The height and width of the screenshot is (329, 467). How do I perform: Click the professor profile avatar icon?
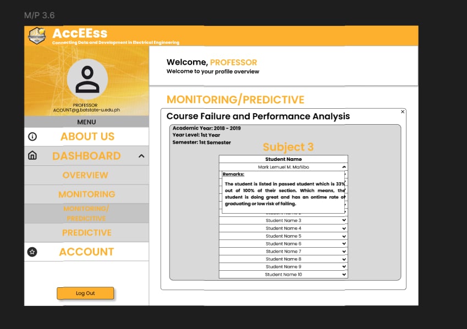click(87, 80)
